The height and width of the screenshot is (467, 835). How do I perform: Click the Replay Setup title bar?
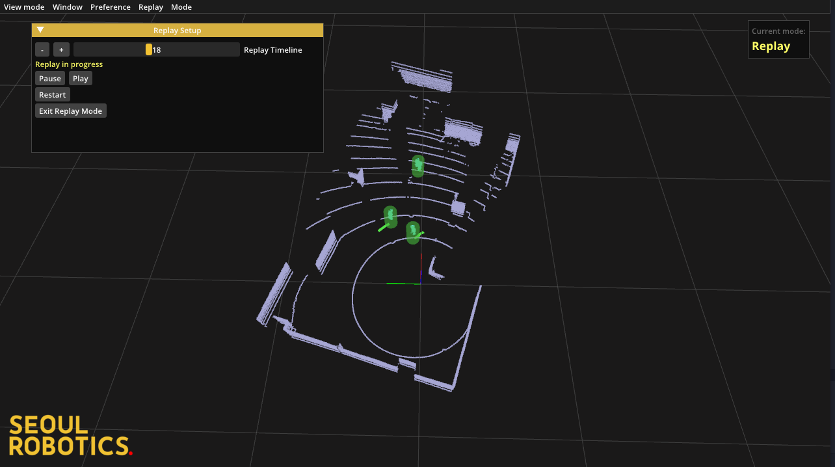coord(177,30)
